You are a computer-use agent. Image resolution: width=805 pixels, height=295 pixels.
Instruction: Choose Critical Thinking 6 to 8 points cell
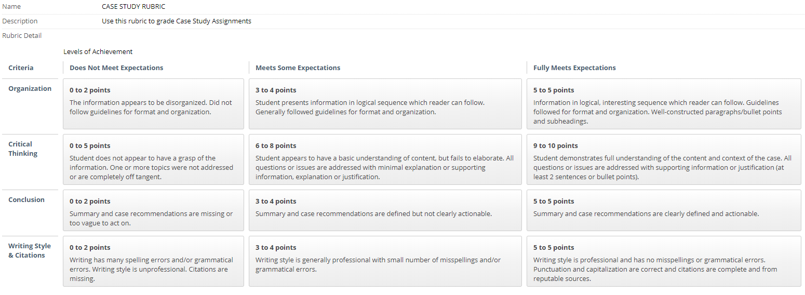tap(385, 159)
